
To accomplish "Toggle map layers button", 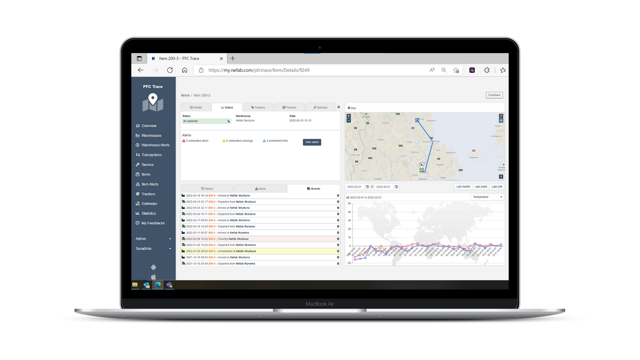I will pos(501,121).
